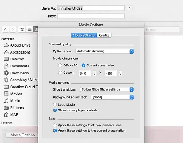Click the Save As filename field

click(91, 8)
